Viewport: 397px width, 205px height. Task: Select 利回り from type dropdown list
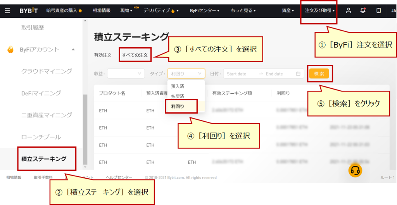[x=186, y=107]
